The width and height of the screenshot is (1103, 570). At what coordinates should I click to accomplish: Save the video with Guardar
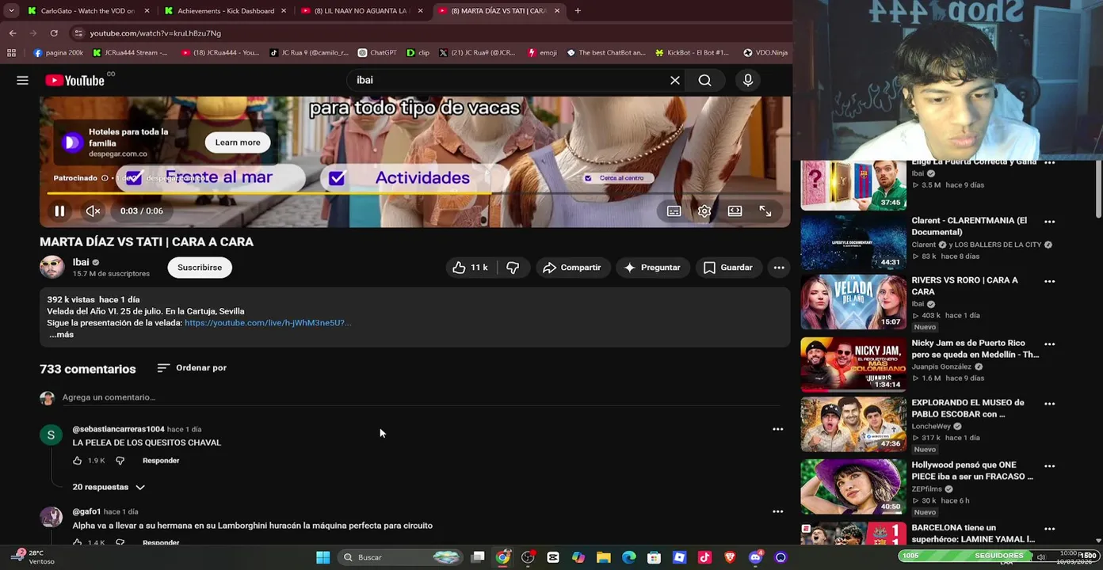(x=727, y=268)
